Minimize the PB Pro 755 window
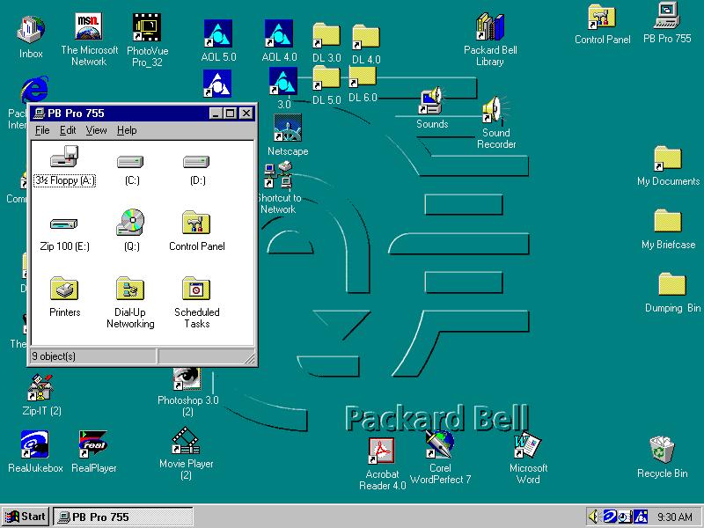 [216, 114]
